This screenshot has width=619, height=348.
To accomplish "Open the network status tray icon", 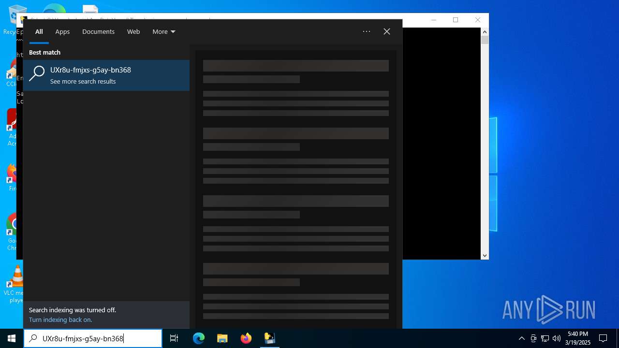I will pos(545,338).
